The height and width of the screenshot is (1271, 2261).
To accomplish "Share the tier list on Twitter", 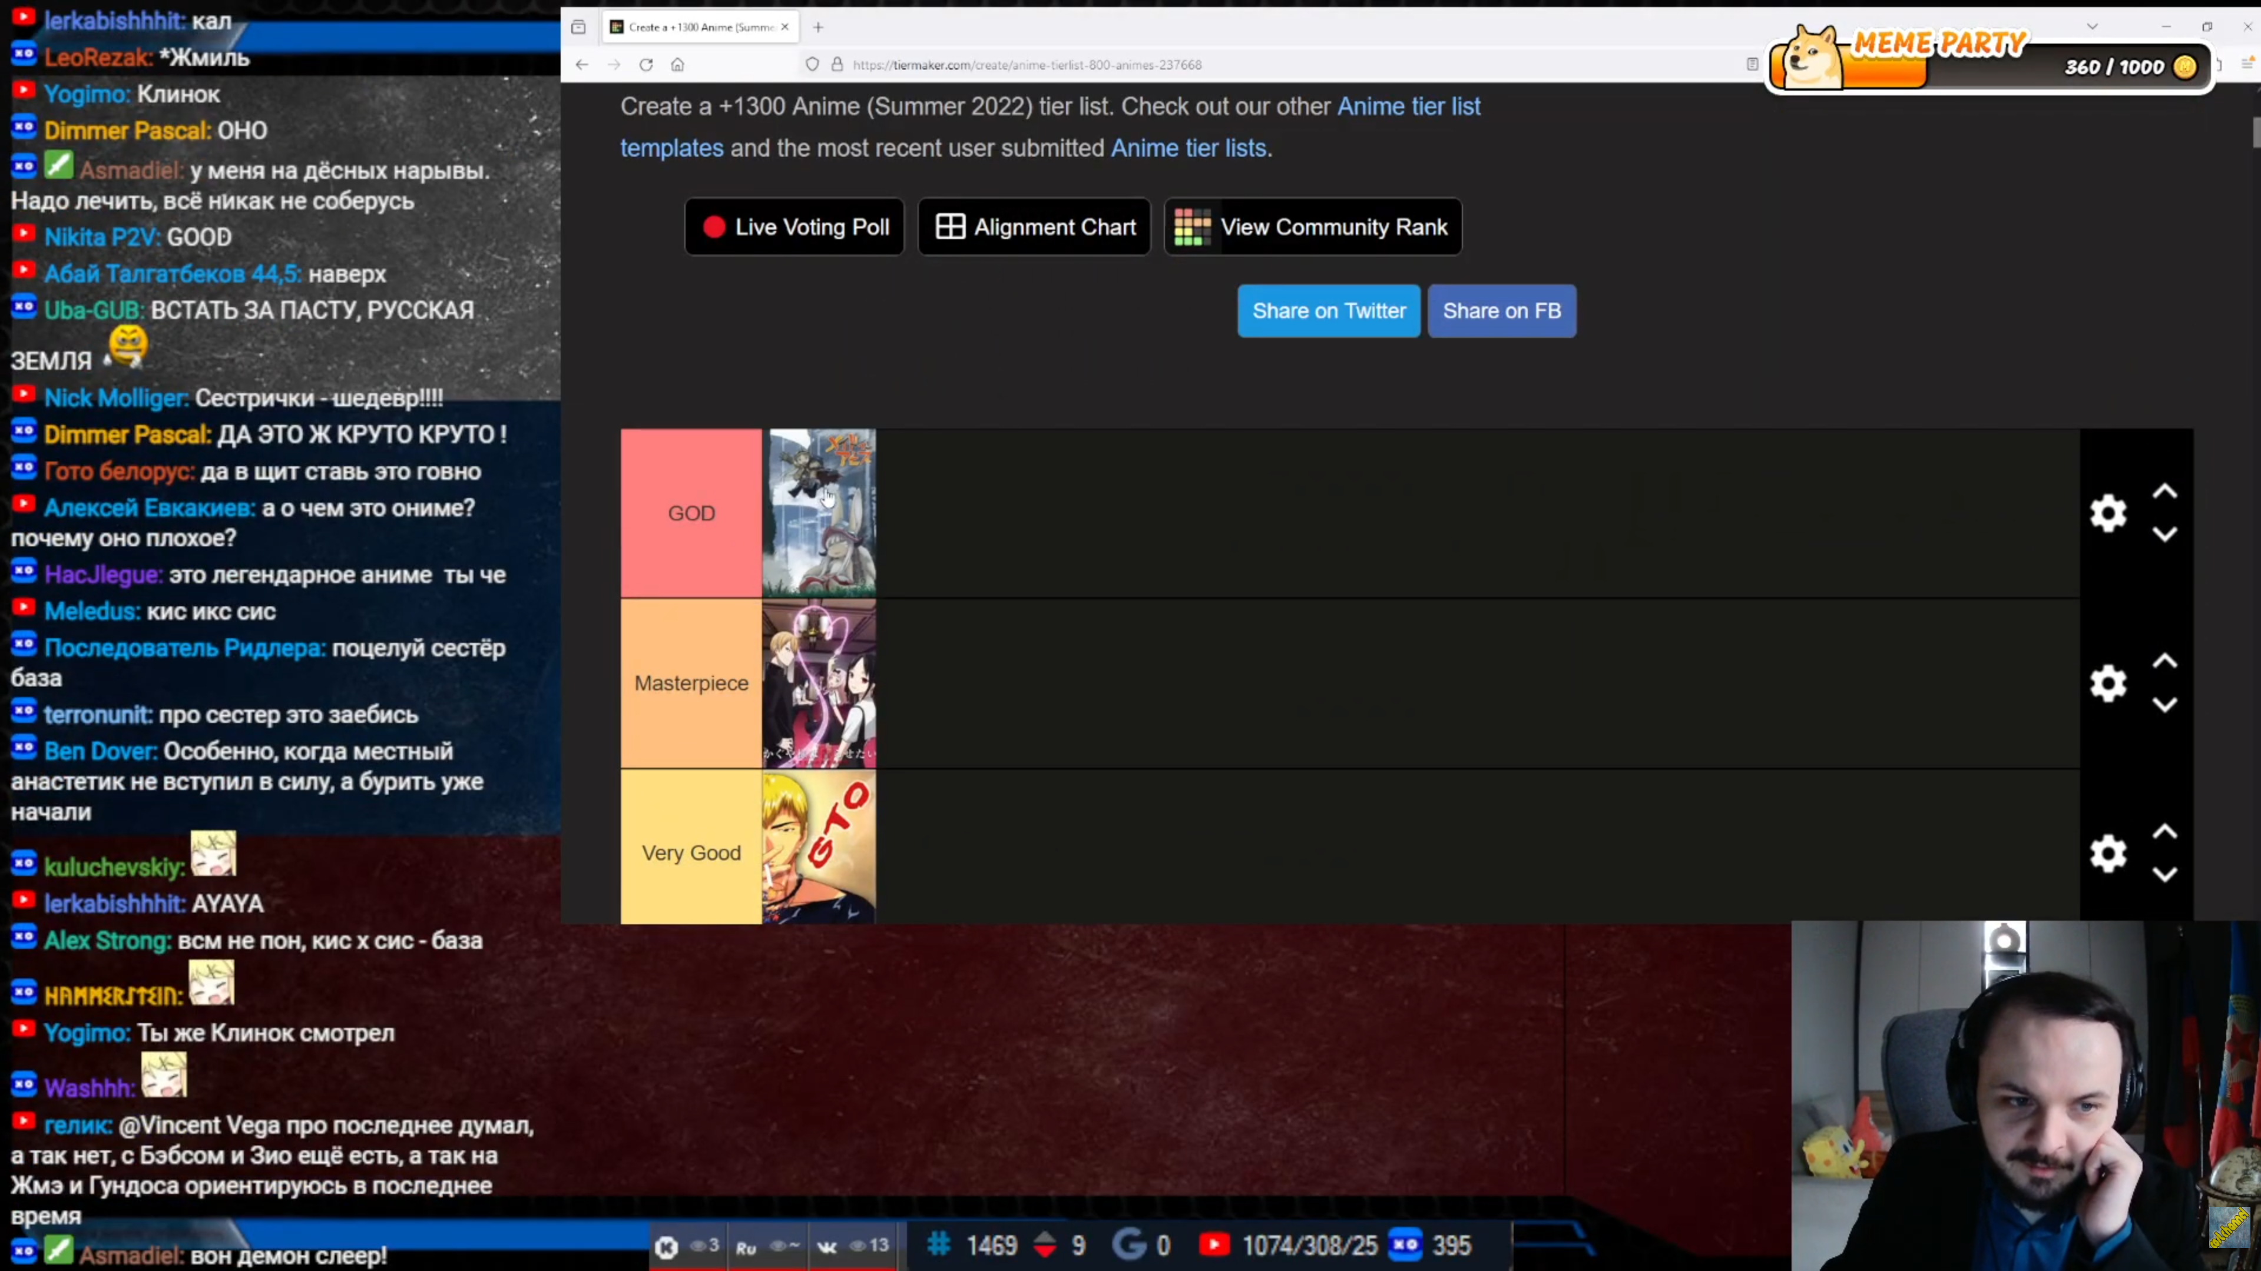I will click(1328, 310).
